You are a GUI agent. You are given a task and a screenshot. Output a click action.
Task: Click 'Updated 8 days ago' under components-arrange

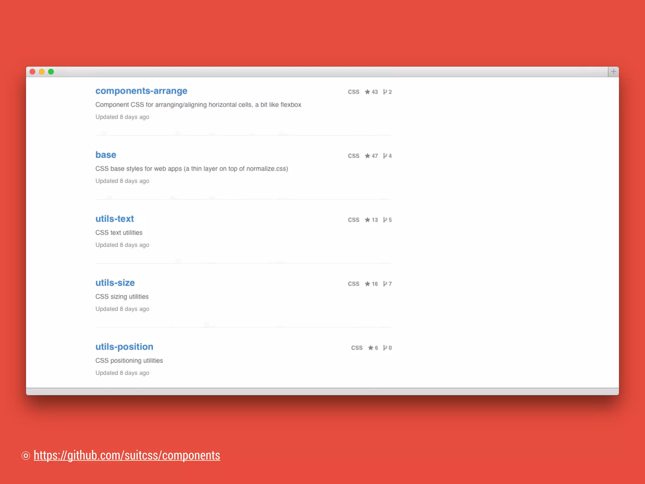(x=123, y=117)
